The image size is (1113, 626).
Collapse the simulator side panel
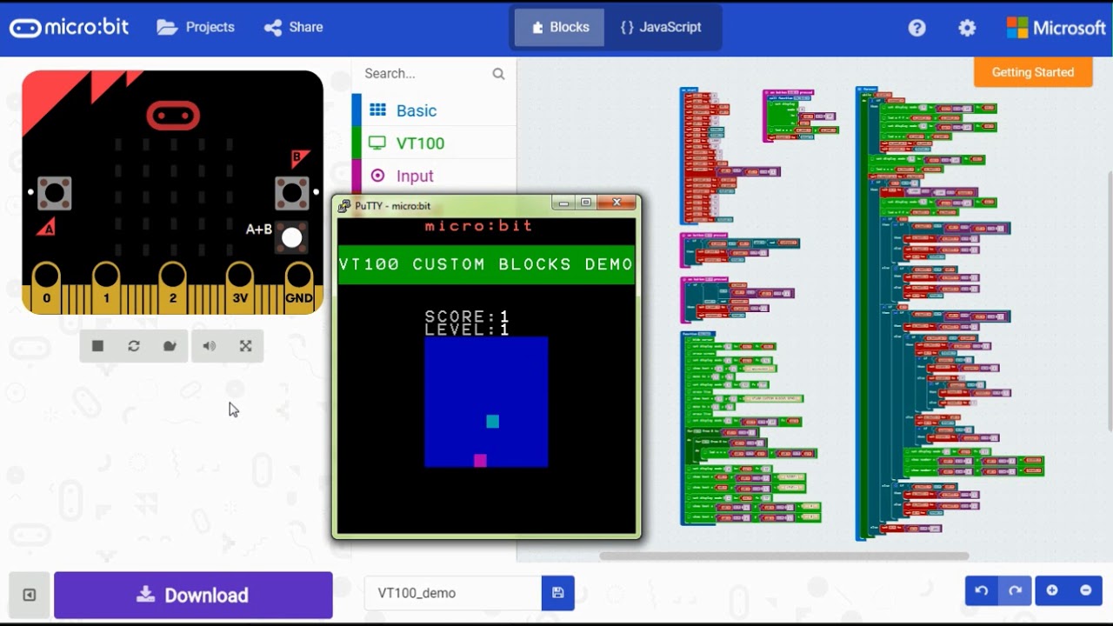(29, 596)
